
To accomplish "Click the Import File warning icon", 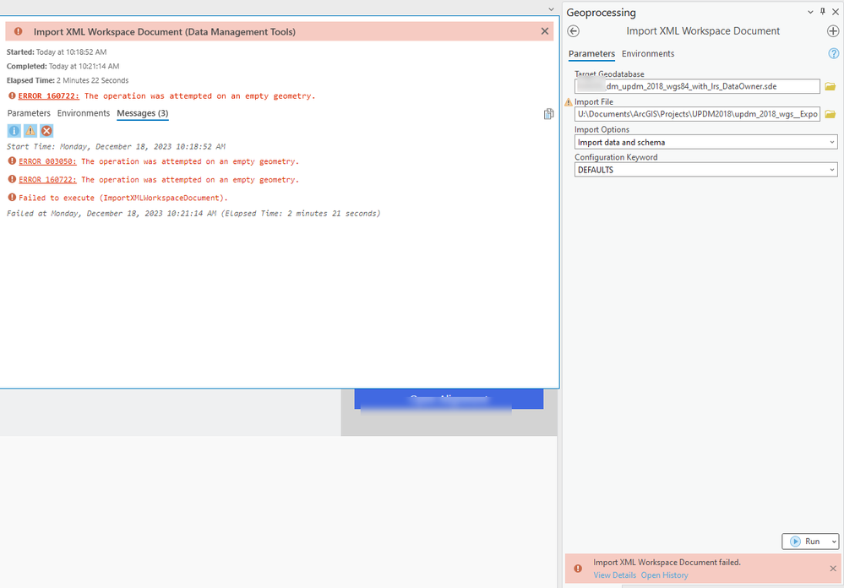I will tap(569, 101).
